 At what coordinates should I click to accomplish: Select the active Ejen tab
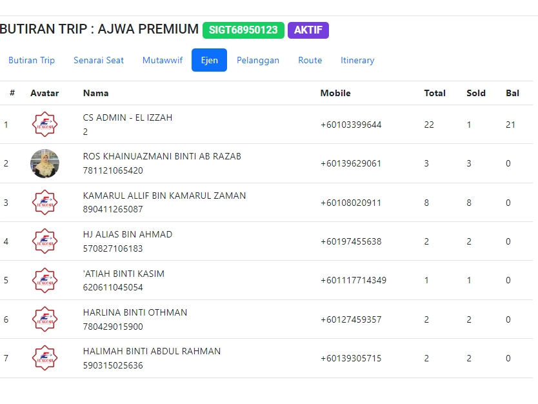(209, 60)
